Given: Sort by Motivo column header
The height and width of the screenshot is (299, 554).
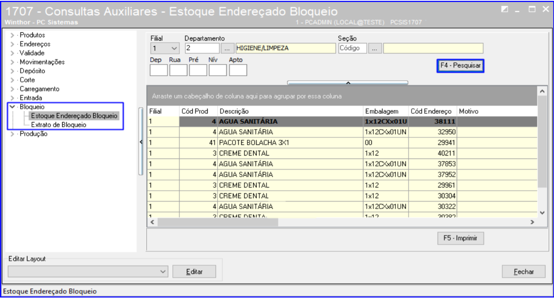Looking at the screenshot, I should tap(496, 111).
